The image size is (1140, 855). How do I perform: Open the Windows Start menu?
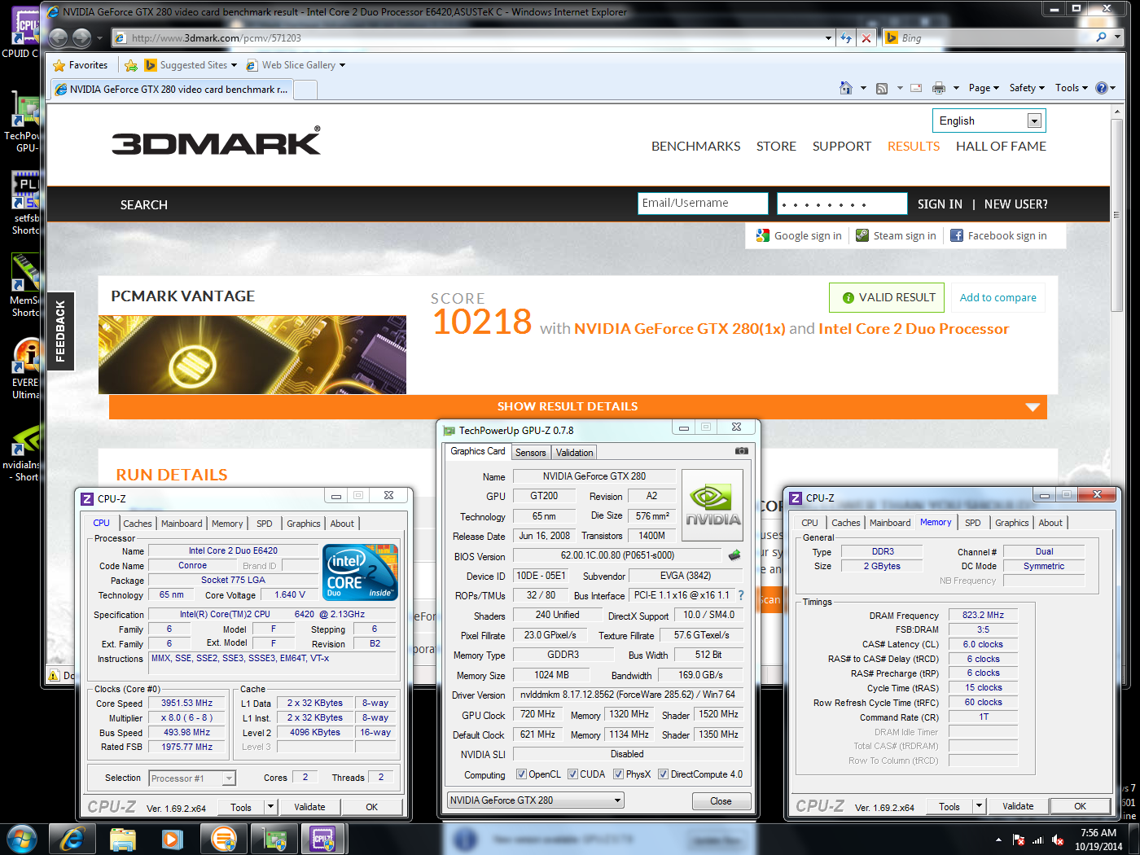(22, 839)
